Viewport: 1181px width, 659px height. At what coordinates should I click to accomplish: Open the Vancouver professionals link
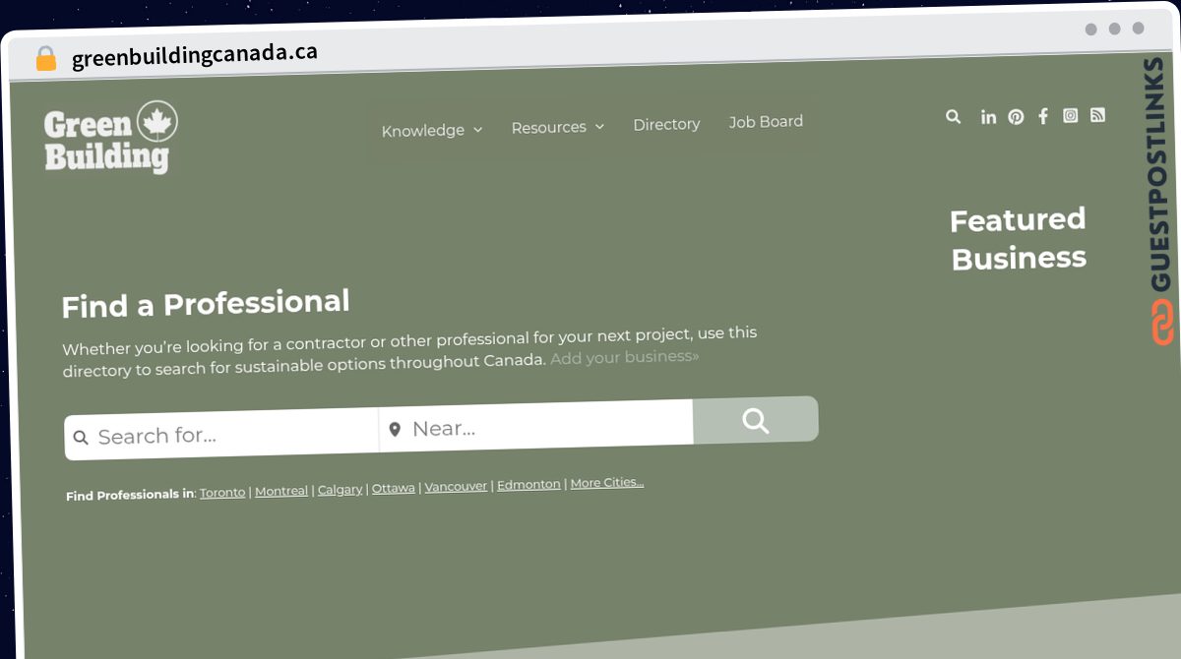click(456, 487)
